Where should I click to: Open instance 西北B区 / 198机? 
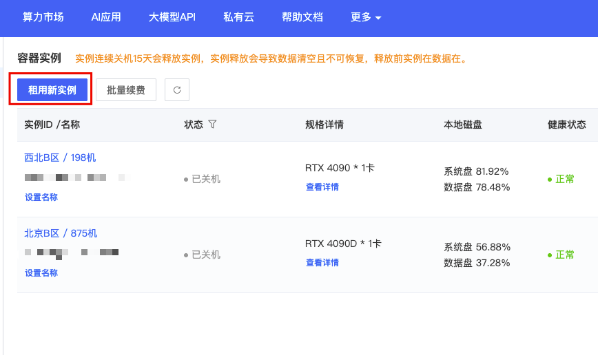(x=60, y=158)
